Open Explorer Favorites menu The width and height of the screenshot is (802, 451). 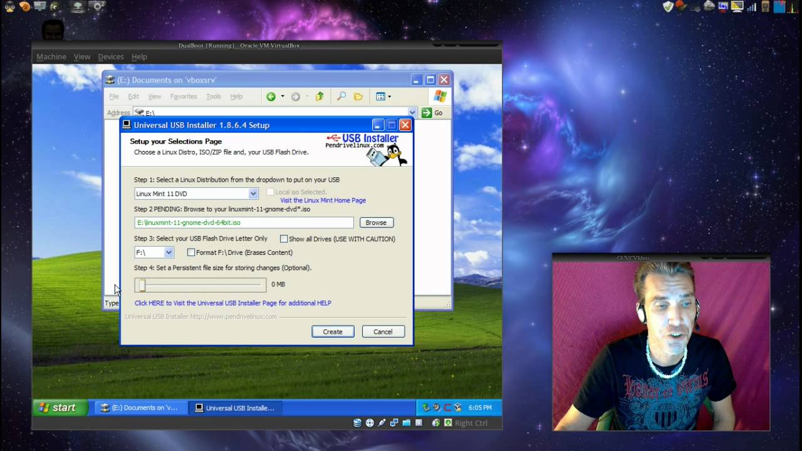[x=184, y=96]
